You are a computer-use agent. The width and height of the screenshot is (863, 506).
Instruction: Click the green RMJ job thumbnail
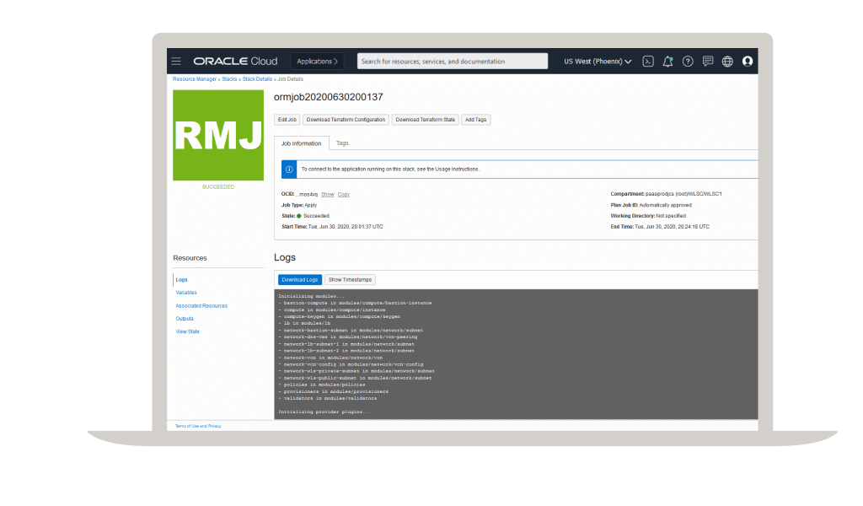(218, 135)
